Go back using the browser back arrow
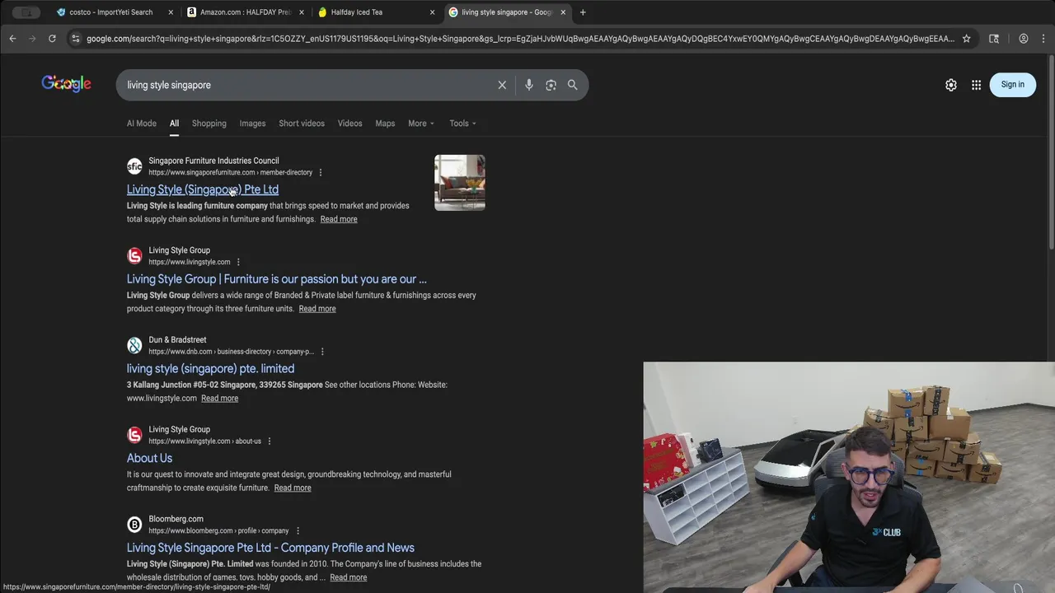 pyautogui.click(x=12, y=38)
